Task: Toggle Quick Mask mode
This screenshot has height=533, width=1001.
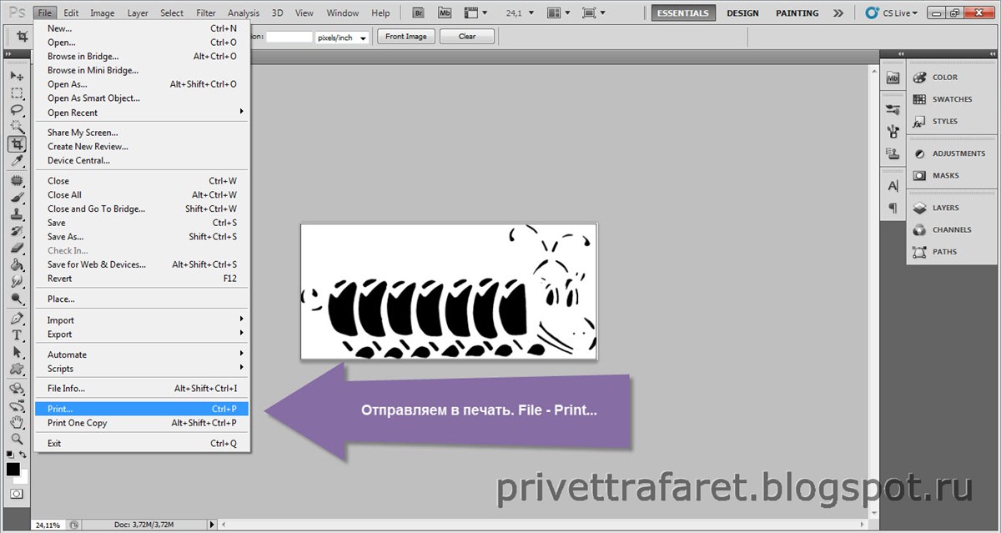Action: tap(16, 494)
